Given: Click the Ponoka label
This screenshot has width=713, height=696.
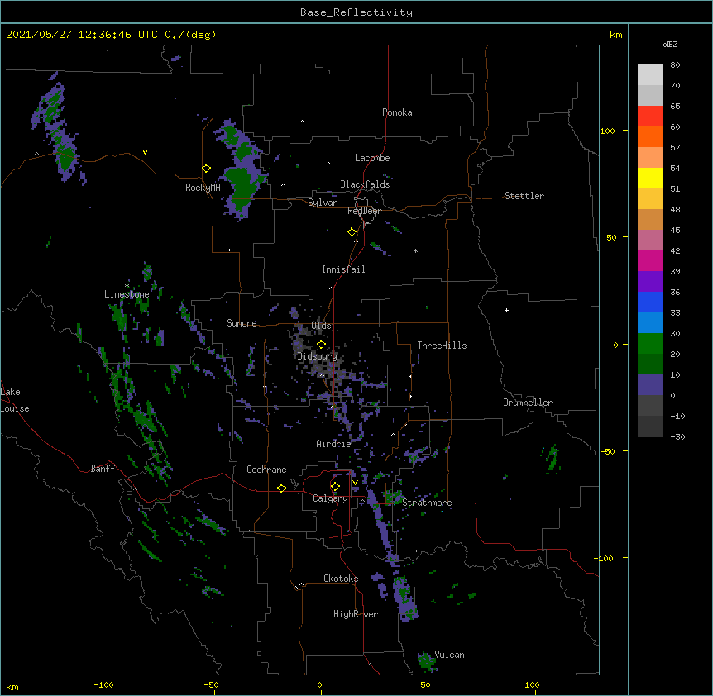Looking at the screenshot, I should coord(397,112).
